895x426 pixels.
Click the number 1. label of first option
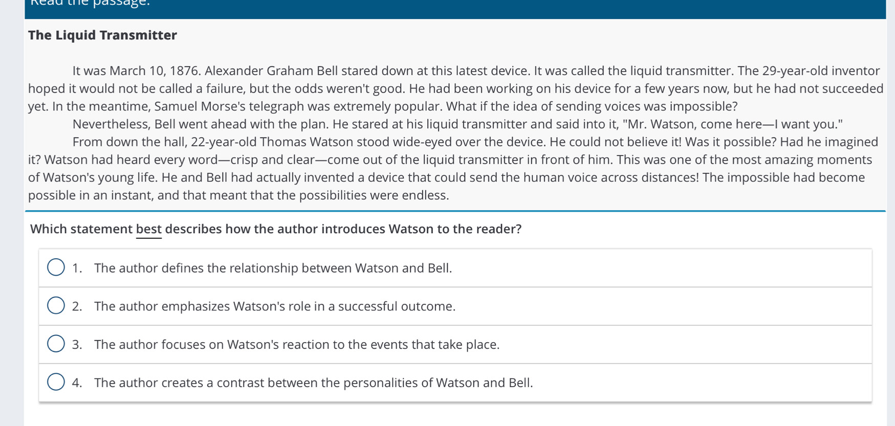click(77, 268)
